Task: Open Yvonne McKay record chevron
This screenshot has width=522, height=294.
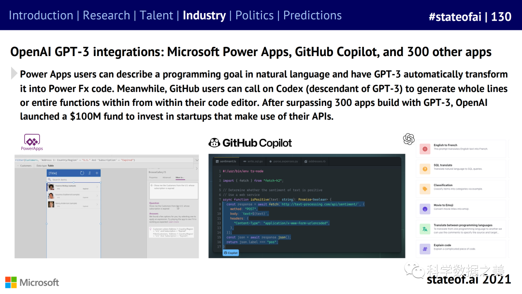Action: [x=98, y=187]
